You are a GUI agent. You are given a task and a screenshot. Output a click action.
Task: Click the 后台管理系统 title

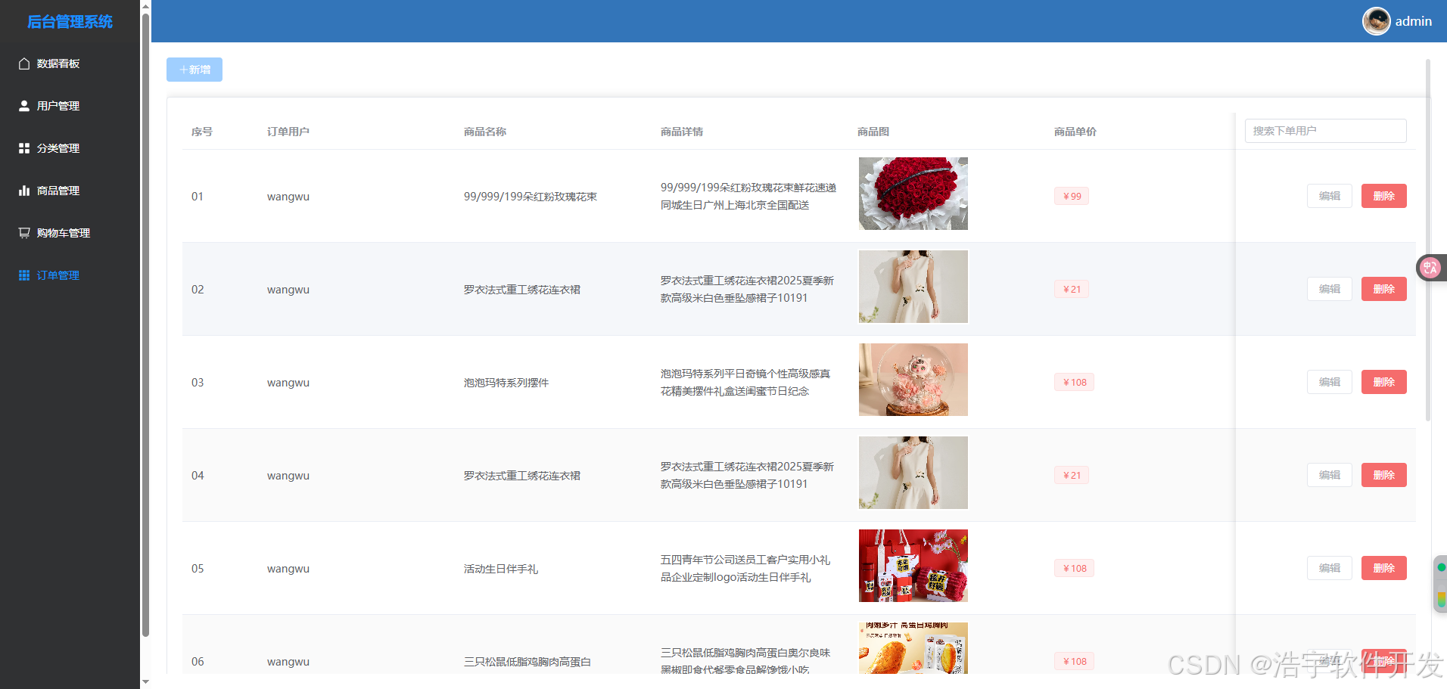click(x=70, y=22)
